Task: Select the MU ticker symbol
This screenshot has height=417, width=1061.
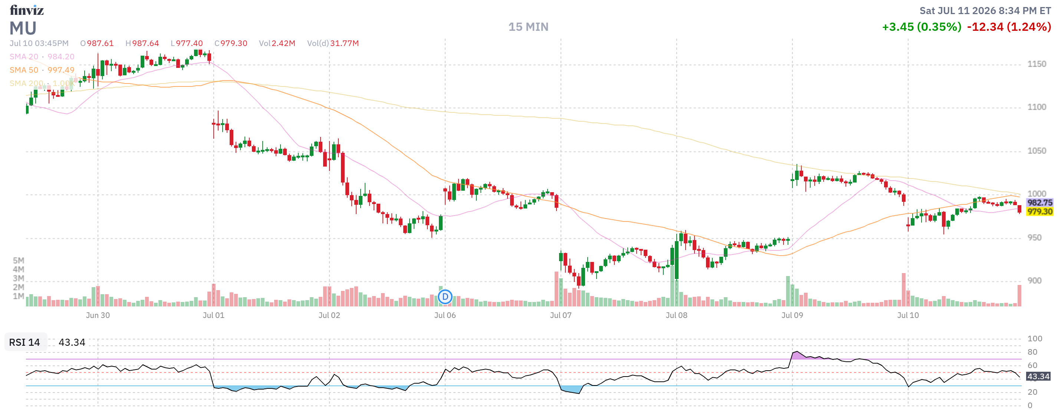Action: [x=23, y=28]
